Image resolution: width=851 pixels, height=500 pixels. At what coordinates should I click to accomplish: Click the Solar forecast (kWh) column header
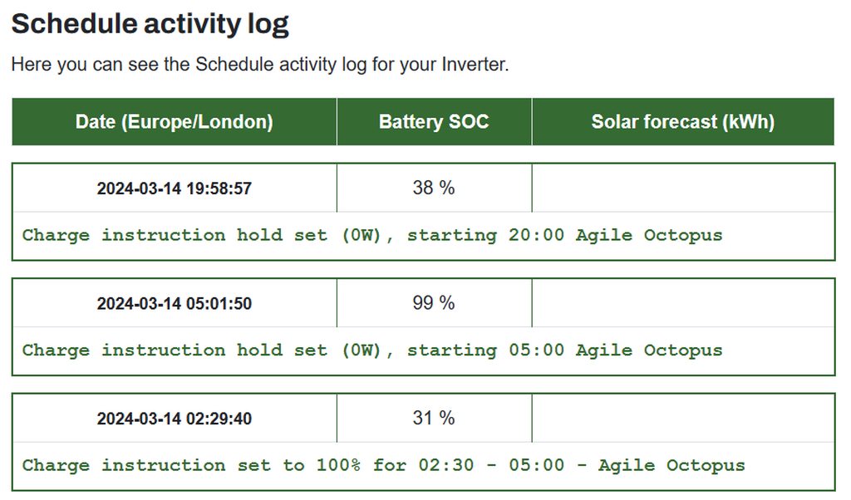coord(682,122)
